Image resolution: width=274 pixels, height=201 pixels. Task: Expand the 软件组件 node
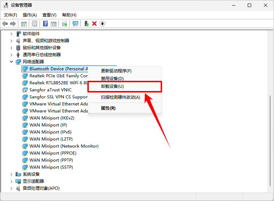click(x=12, y=34)
